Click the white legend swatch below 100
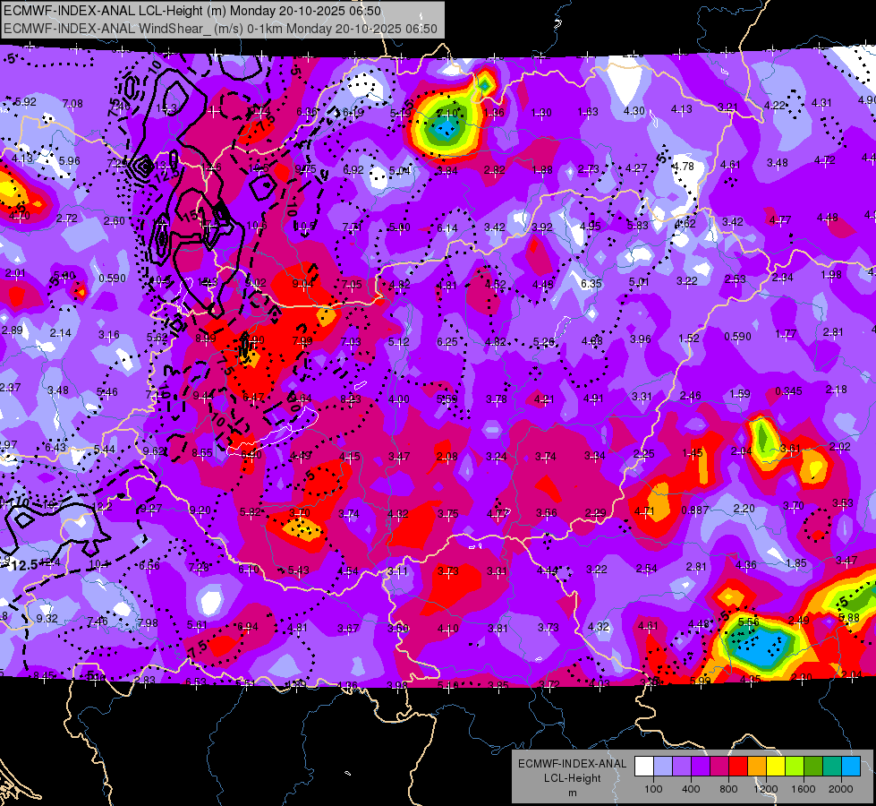The height and width of the screenshot is (806, 876). [644, 766]
